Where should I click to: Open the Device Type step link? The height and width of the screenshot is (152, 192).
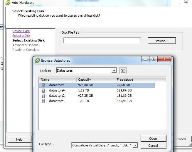tap(21, 31)
